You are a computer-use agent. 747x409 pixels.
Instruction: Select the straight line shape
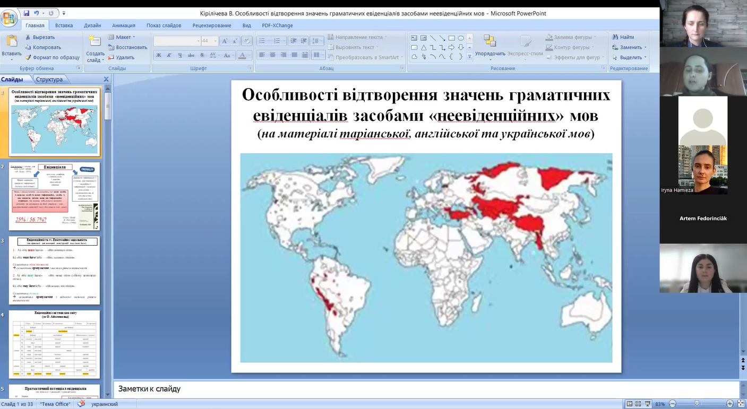point(433,38)
